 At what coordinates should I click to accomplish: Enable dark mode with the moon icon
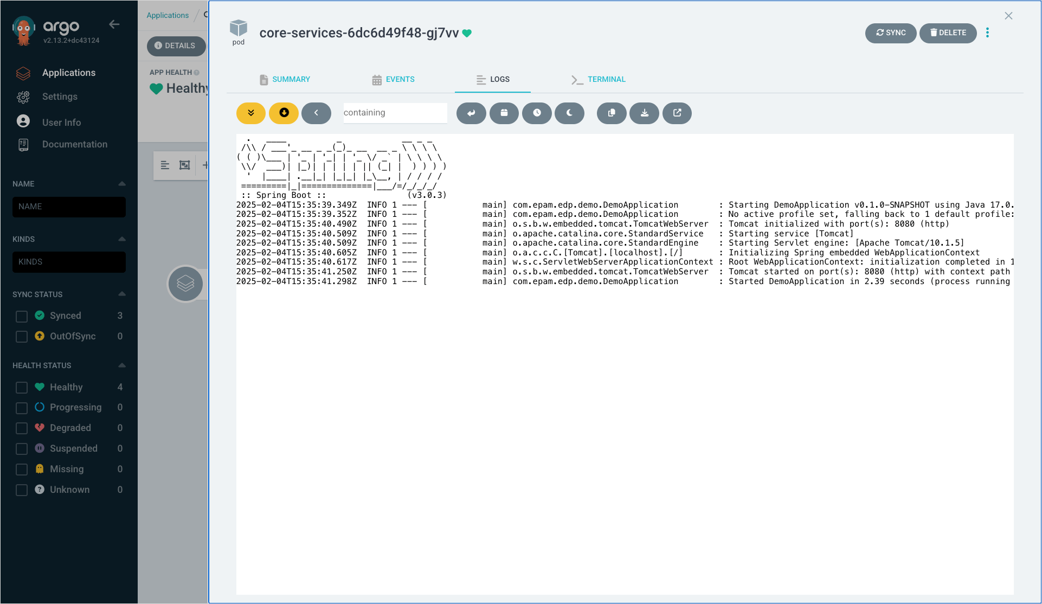[x=569, y=113]
